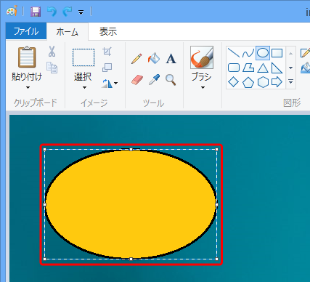
Task: Select the Pencil tool
Action: pos(136,59)
